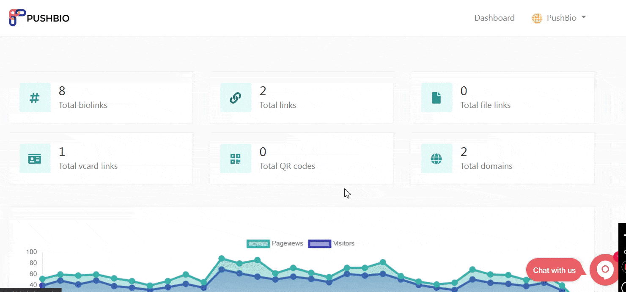Click the chain link Total links icon
The height and width of the screenshot is (292, 626).
click(x=235, y=98)
